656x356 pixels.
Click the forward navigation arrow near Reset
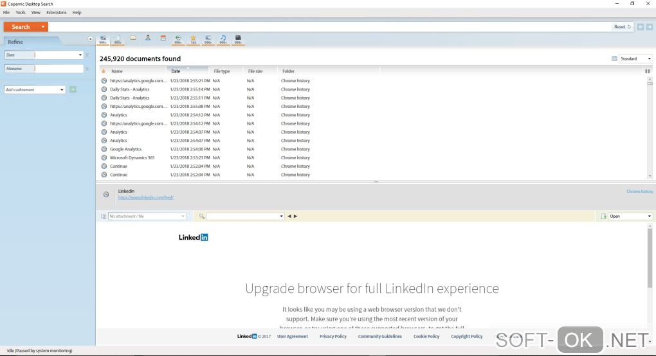650,27
